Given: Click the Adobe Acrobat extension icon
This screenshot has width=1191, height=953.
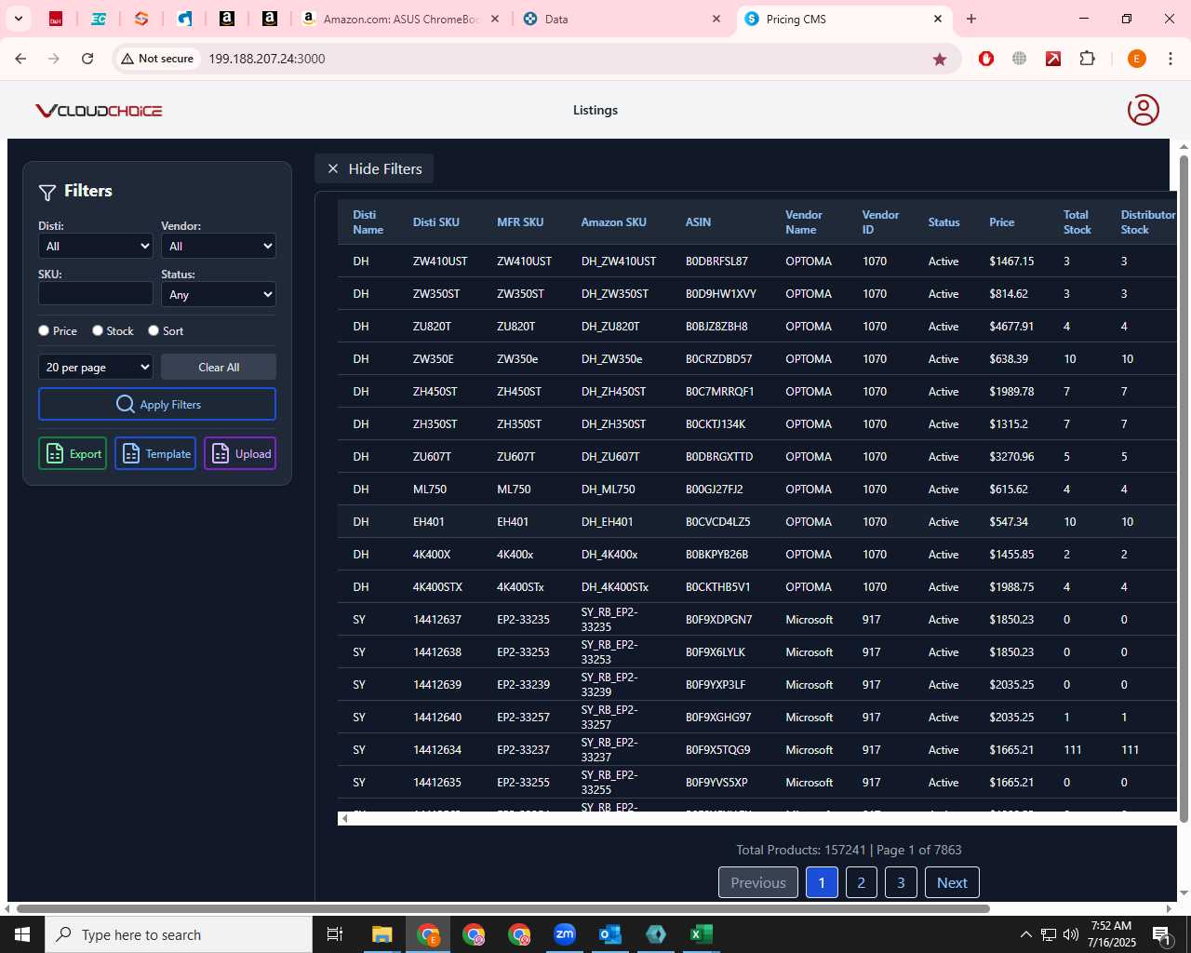Looking at the screenshot, I should click(1053, 59).
